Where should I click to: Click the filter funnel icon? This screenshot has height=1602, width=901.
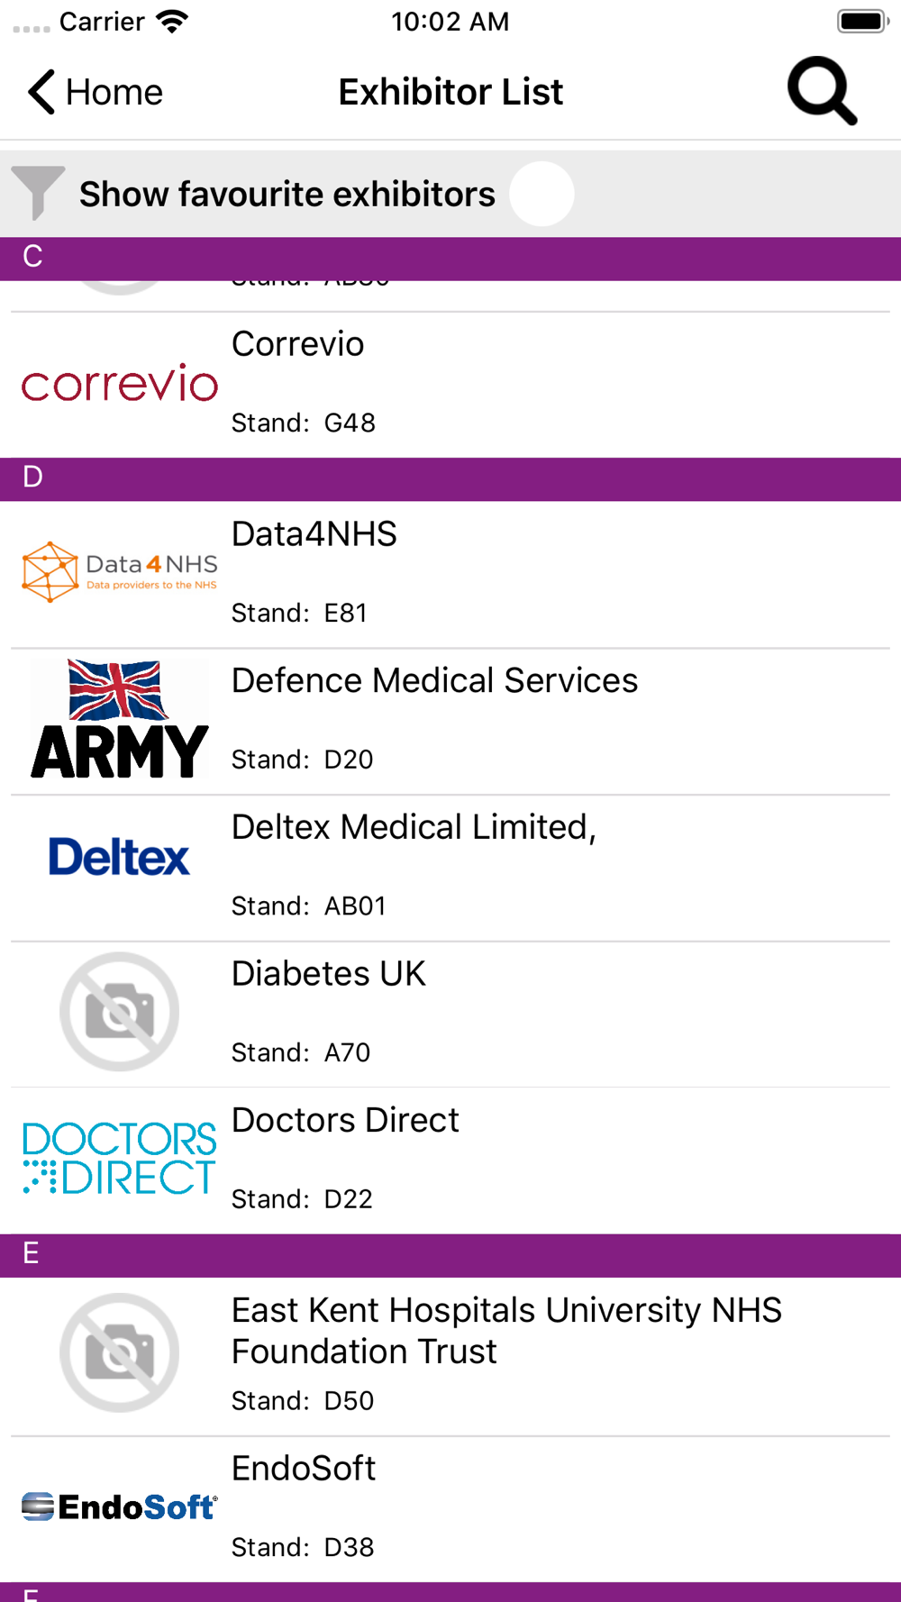(x=37, y=193)
